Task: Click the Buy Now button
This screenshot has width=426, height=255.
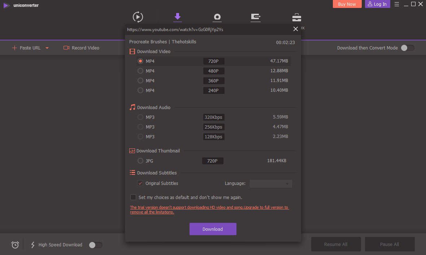Action: [x=347, y=4]
